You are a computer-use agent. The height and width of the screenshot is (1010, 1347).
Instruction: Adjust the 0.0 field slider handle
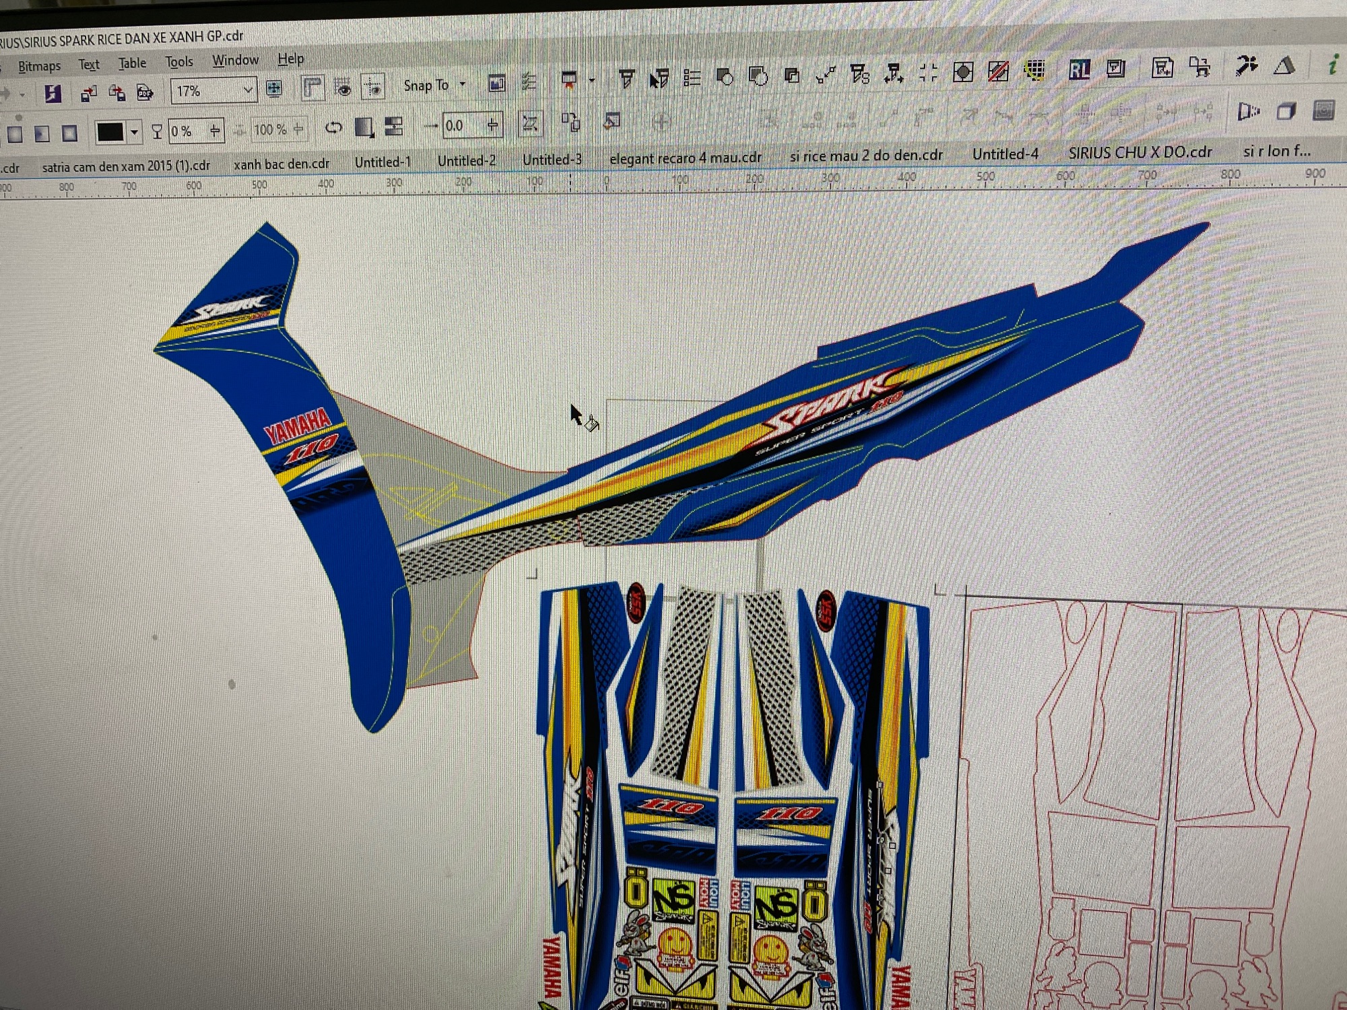(493, 125)
